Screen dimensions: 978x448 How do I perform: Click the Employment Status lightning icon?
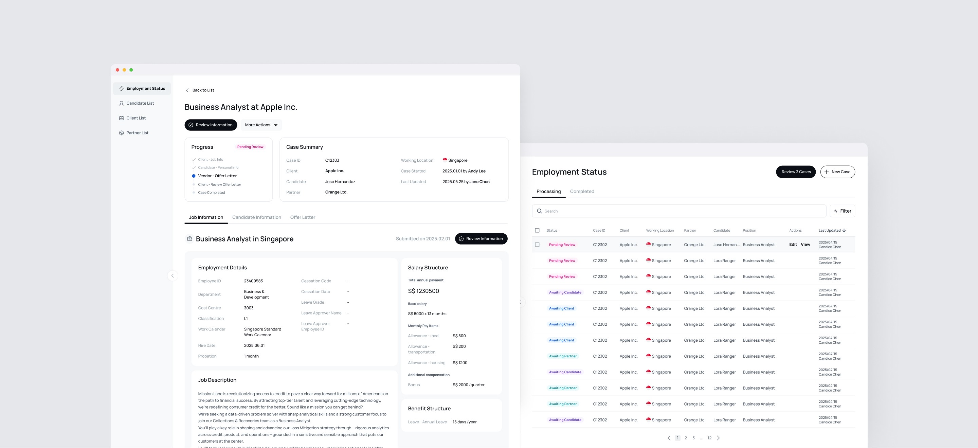pyautogui.click(x=122, y=88)
